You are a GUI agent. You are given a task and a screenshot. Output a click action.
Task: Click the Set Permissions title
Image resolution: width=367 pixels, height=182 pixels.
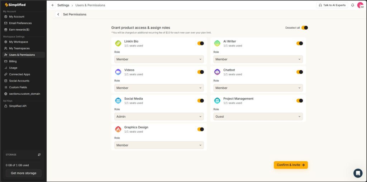(x=75, y=15)
